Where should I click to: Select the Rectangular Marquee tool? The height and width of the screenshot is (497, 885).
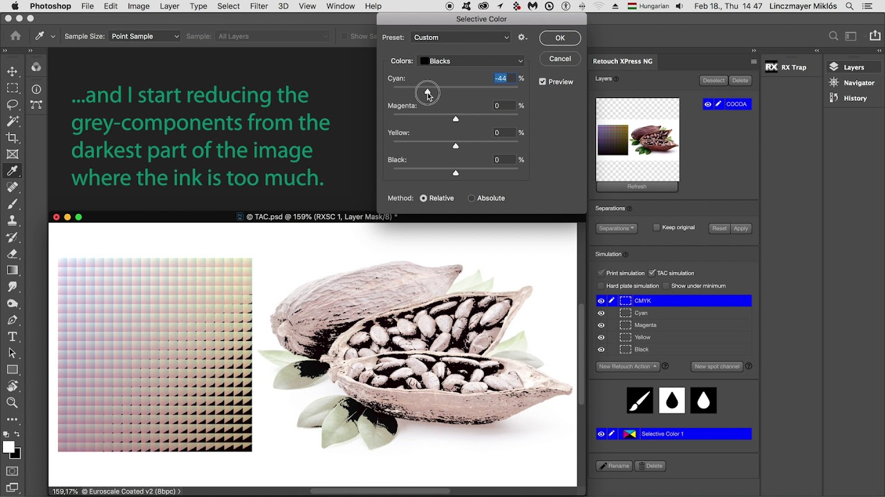[12, 88]
